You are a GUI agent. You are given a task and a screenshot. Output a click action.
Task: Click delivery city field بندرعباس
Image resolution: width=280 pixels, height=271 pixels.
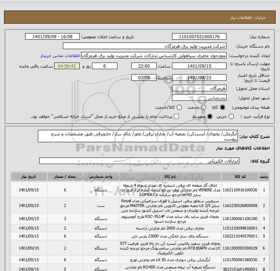pyautogui.click(x=199, y=98)
